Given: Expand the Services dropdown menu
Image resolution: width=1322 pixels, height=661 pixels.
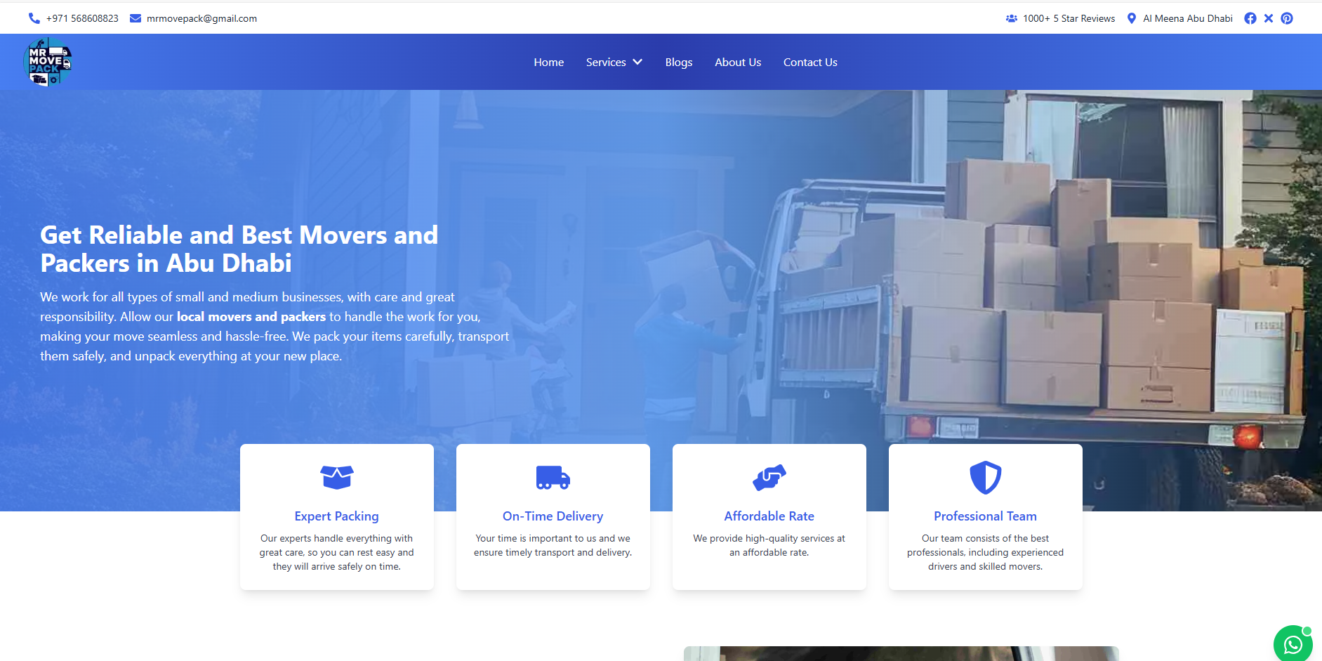Looking at the screenshot, I should click(614, 63).
